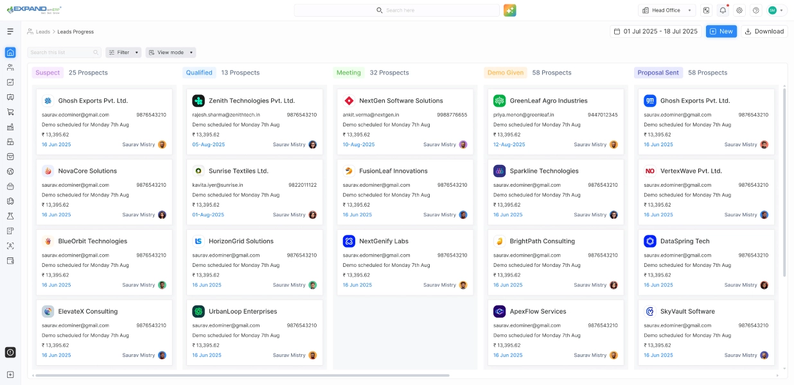Click the Search this list field
The image size is (794, 385).
tap(61, 53)
